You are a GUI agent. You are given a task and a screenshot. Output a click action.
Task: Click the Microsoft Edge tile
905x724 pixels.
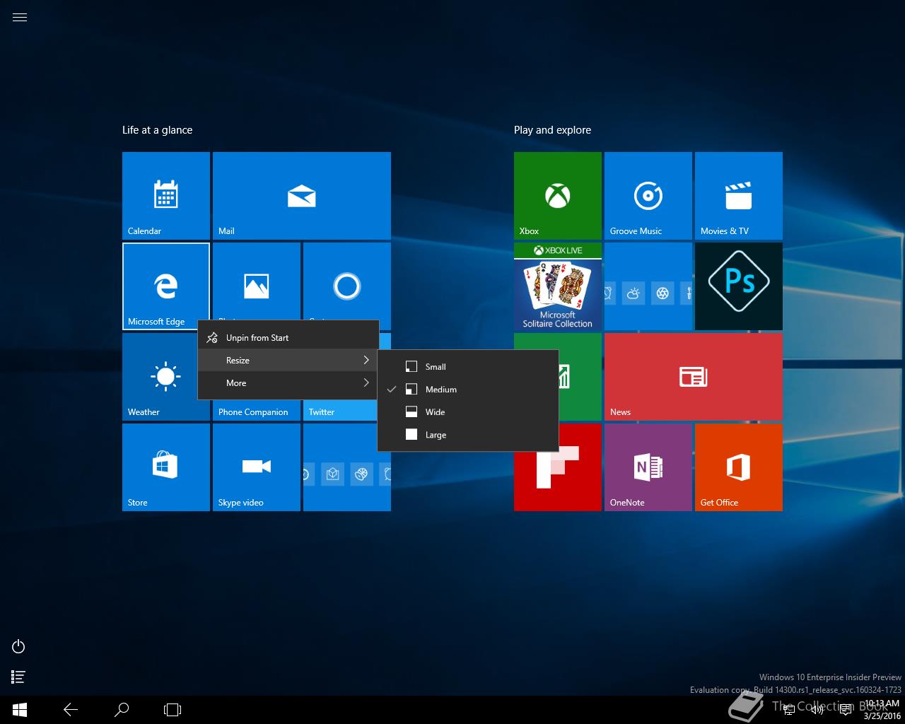pyautogui.click(x=166, y=286)
